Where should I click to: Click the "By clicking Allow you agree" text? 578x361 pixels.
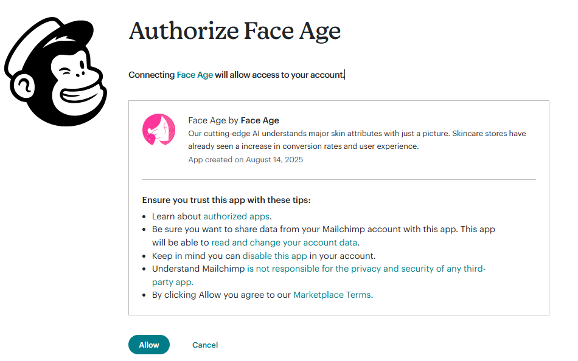(x=221, y=295)
